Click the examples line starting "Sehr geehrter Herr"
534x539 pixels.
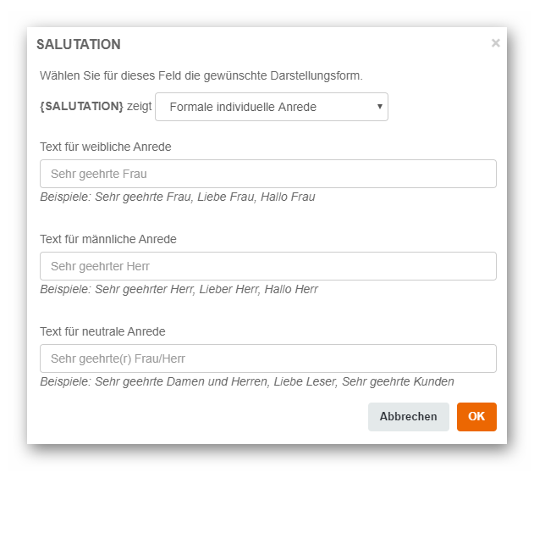coord(179,289)
